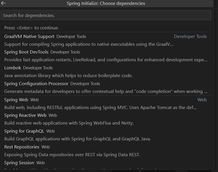Click 'Build GraphQL applications' description text

[x=77, y=139]
